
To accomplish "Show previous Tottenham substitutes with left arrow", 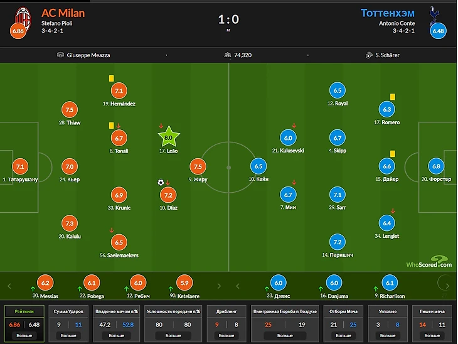I will click(238, 286).
